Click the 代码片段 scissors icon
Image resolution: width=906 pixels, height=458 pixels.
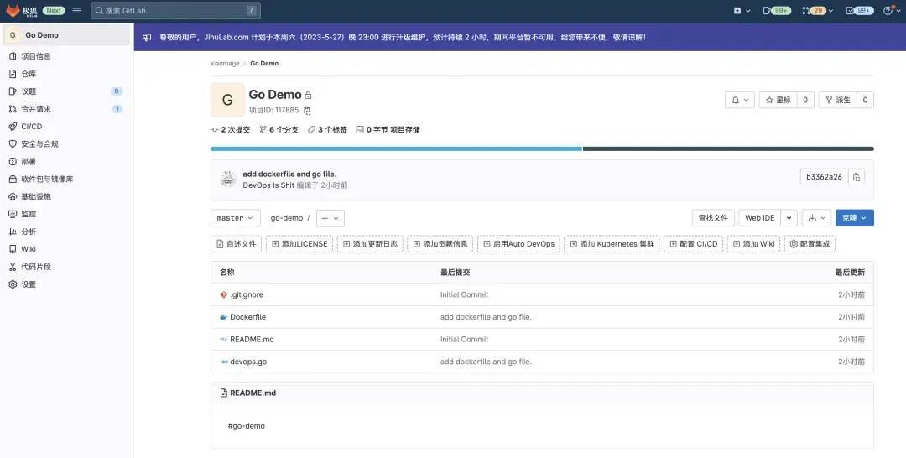pyautogui.click(x=13, y=267)
